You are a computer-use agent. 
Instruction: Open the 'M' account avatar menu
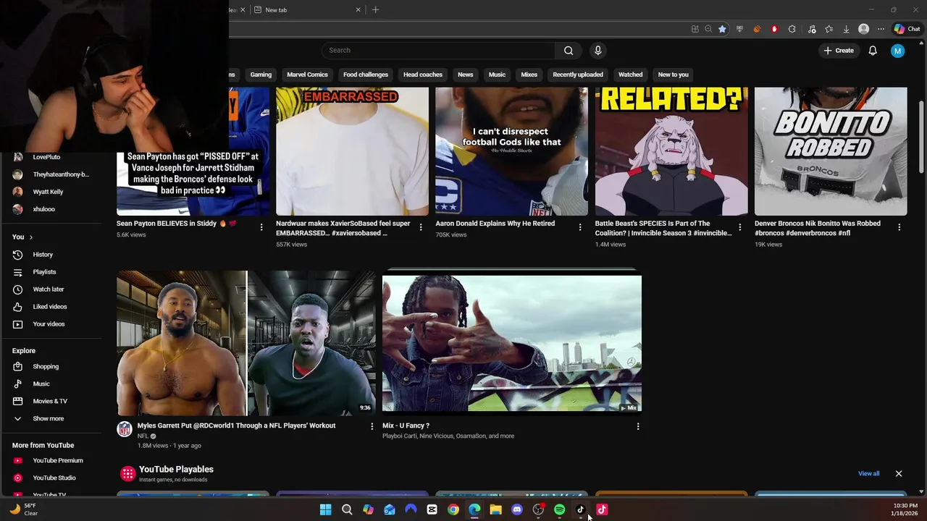(897, 51)
